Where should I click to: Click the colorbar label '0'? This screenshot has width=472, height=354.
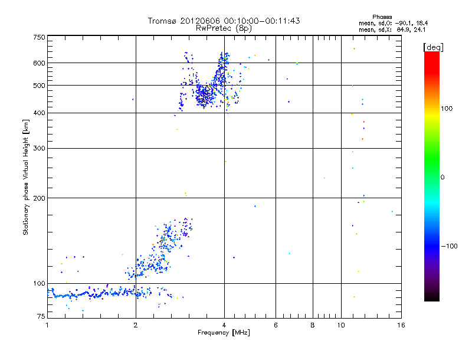(442, 178)
